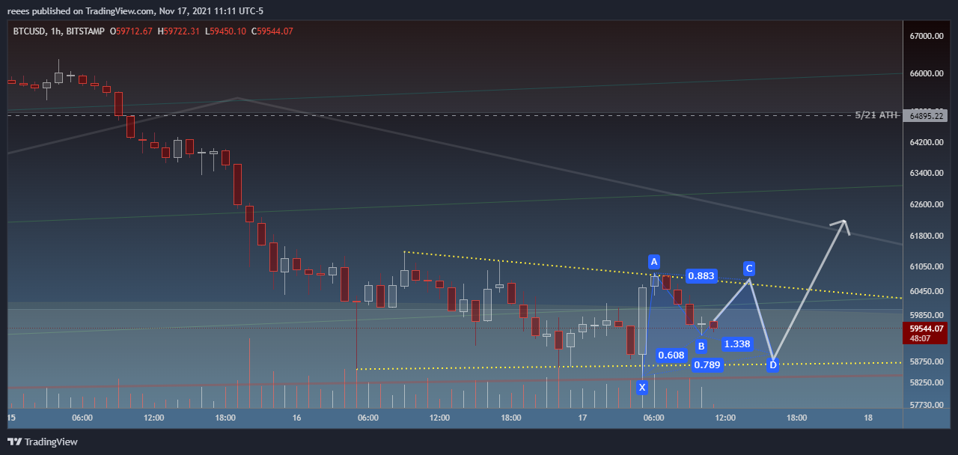Click the open value O59712.67

coord(131,31)
